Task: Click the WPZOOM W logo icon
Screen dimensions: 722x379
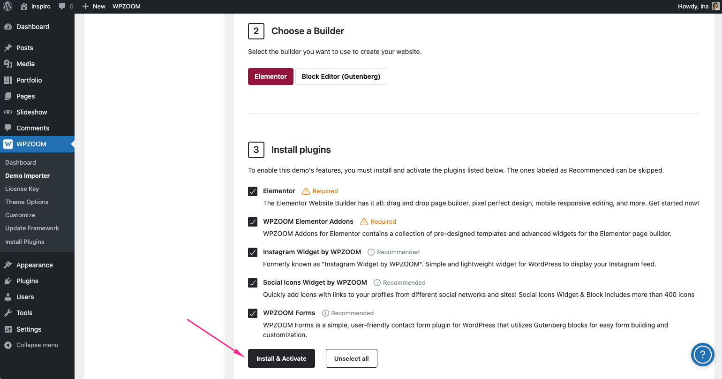Action: (8, 144)
